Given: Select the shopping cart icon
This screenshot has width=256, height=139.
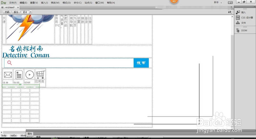Looking at the screenshot, I should (40, 75).
